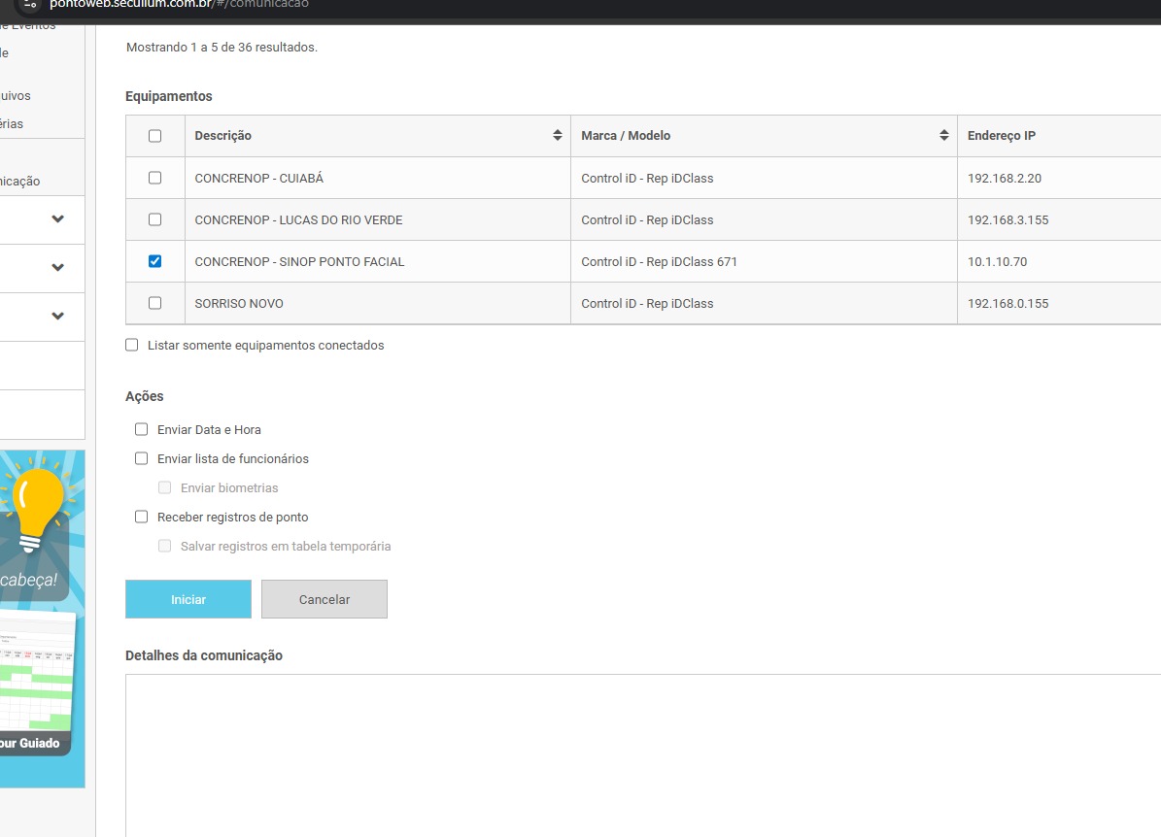Tick Receber registros de ponto checkbox
This screenshot has height=837, width=1161.
point(142,517)
